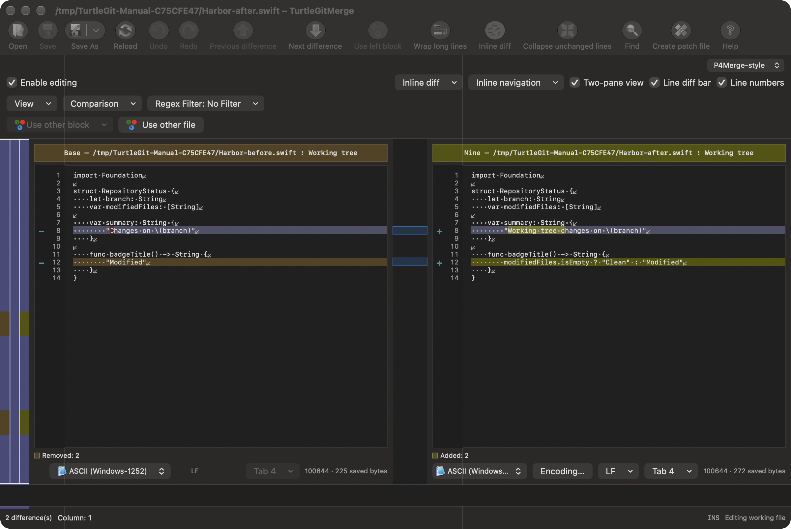The width and height of the screenshot is (791, 529).
Task: Click the center diff connector for line 8
Action: [x=410, y=231]
